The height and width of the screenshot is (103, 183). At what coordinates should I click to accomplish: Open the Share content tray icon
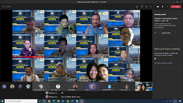click(167, 7)
